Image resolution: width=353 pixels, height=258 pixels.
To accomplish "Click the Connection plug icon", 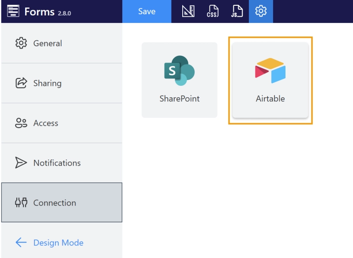I will 21,203.
